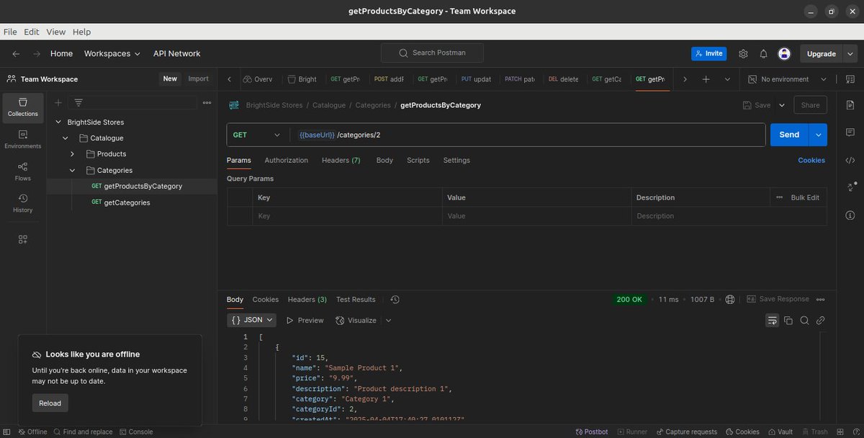
Task: Collapse the Catalogue folder
Action: tap(66, 138)
